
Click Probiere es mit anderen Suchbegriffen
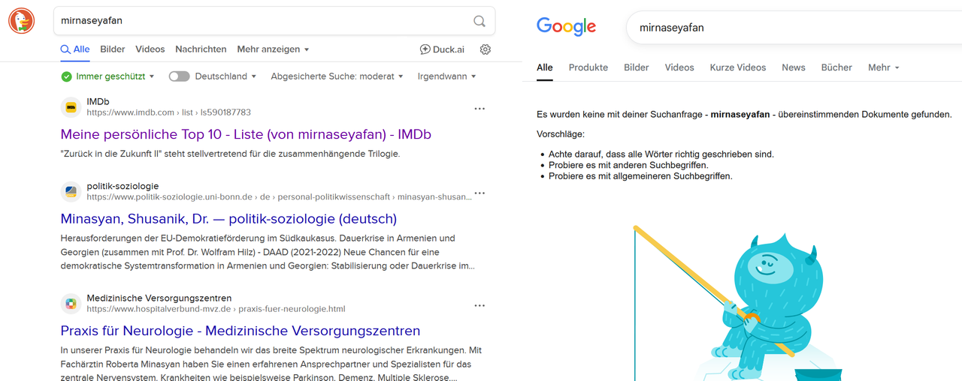coord(628,165)
